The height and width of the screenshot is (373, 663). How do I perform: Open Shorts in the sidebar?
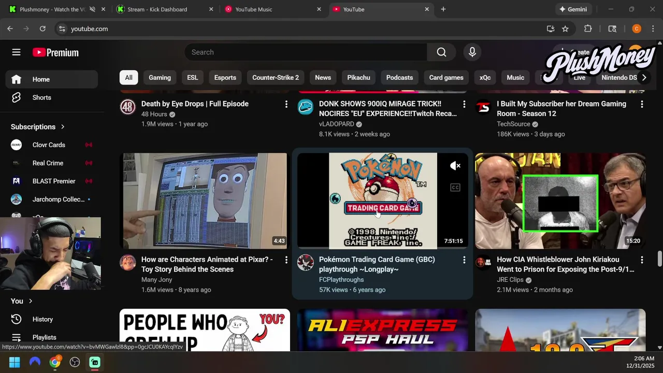[x=52, y=97]
